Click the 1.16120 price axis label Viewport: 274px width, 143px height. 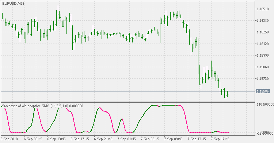[x=263, y=44]
